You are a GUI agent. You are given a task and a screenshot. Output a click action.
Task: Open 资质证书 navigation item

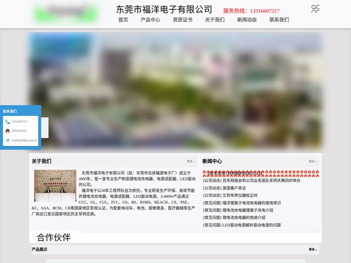[x=182, y=20]
